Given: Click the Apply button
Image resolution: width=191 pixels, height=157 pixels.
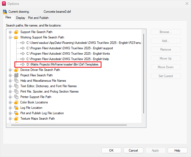Looking at the screenshot, I should click(155, 151).
